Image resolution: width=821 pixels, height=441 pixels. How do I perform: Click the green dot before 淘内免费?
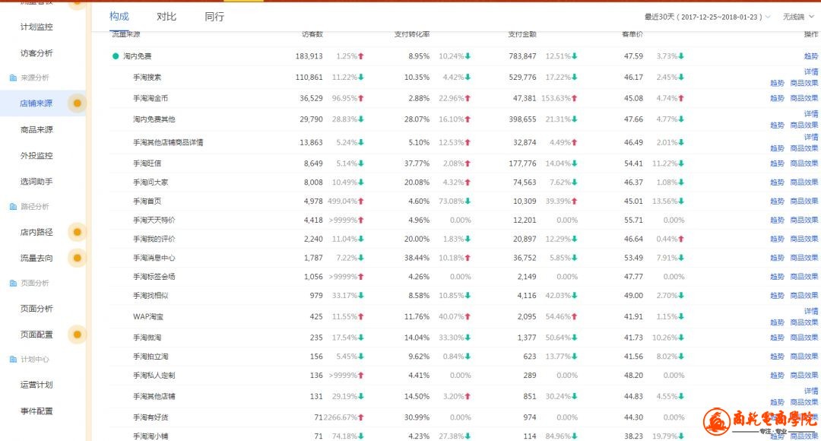pyautogui.click(x=116, y=56)
